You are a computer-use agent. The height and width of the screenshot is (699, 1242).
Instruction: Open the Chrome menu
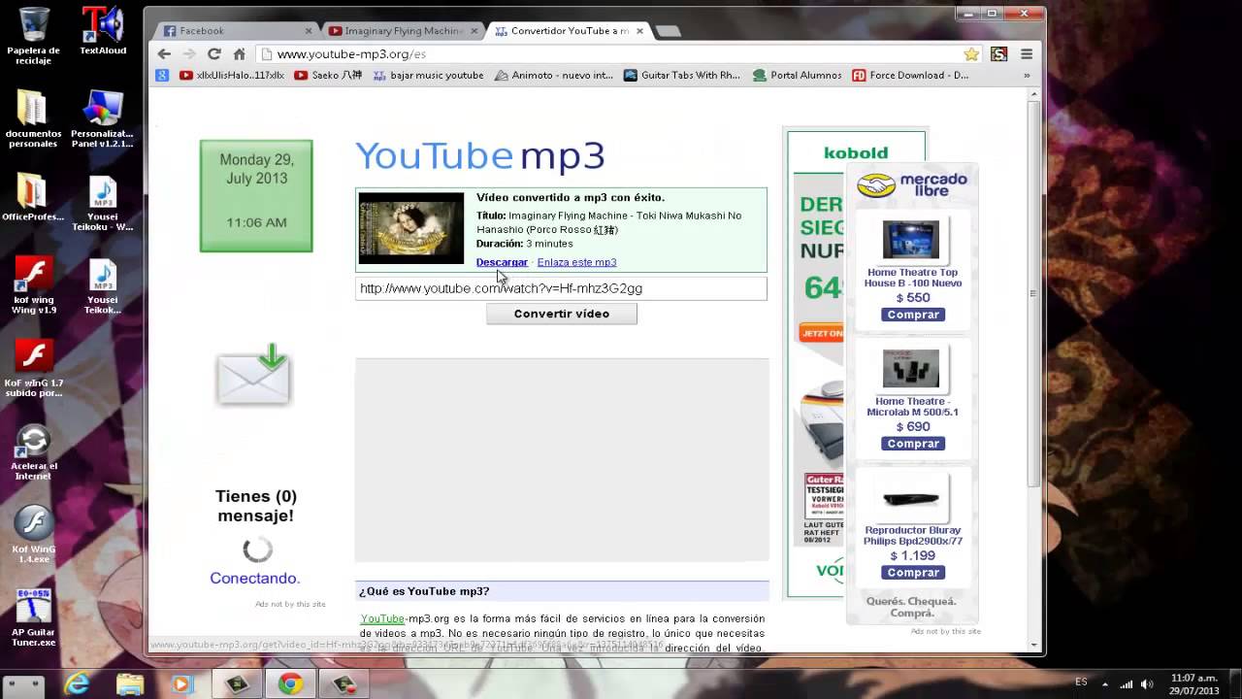[1026, 54]
